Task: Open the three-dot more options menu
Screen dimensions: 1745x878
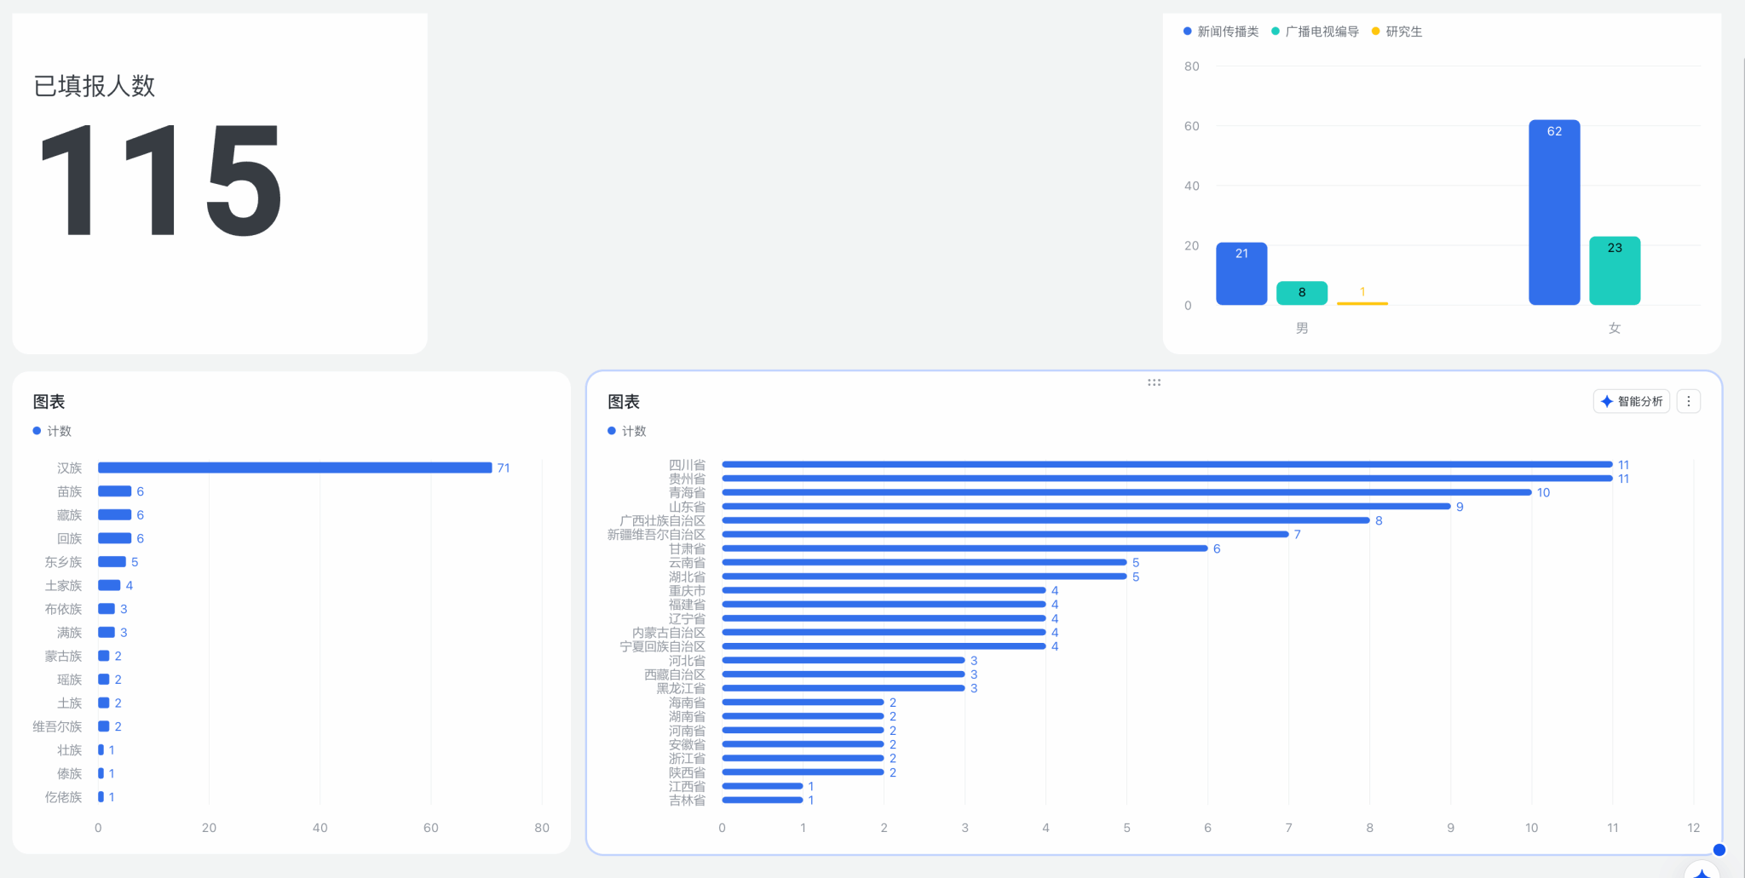Action: [1688, 401]
